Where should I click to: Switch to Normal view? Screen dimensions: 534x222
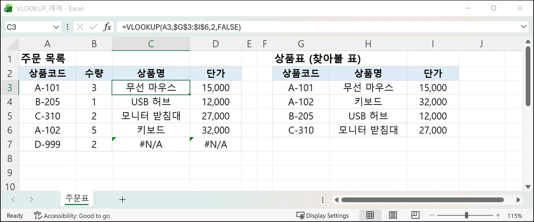point(370,215)
